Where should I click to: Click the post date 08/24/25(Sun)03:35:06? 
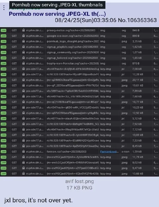point(85,20)
